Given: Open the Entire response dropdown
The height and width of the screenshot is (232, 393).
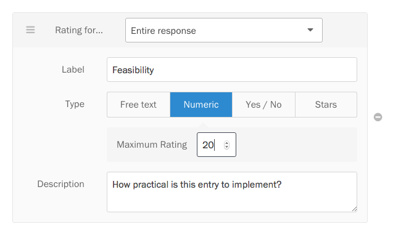Looking at the screenshot, I should (x=224, y=30).
